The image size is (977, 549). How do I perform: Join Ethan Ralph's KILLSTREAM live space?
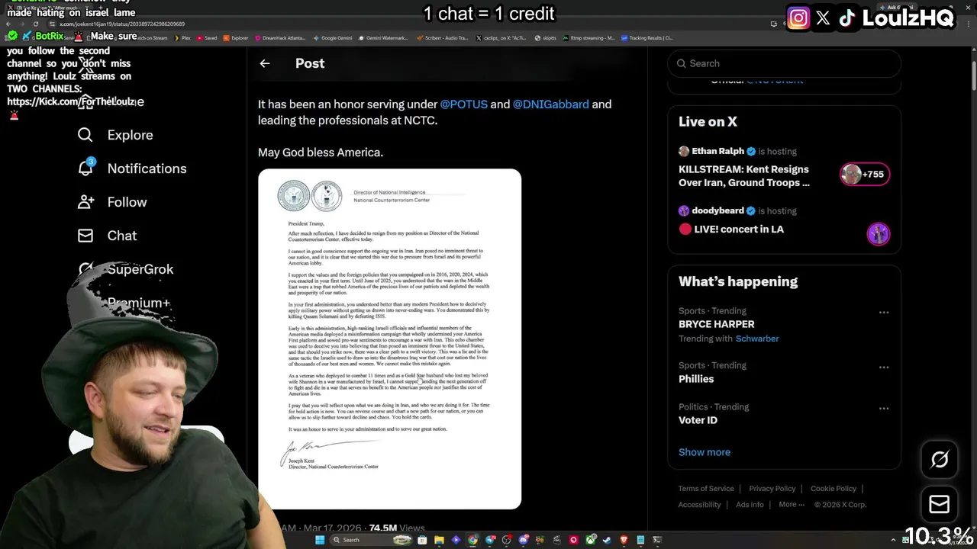pos(744,176)
